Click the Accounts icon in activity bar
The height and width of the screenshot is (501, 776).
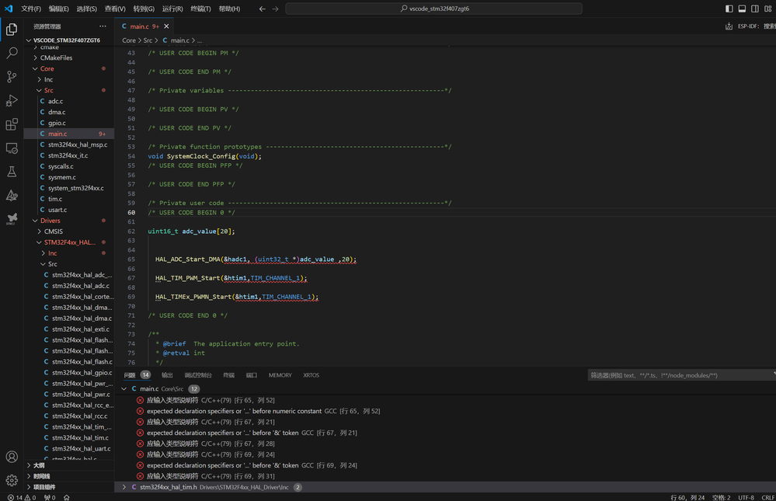point(12,457)
